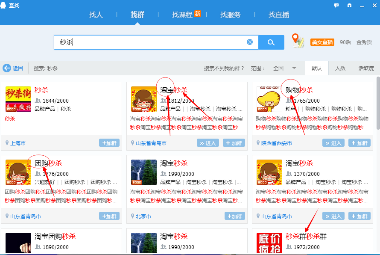Click the location pin icon beside 陕西省西安市
This screenshot has height=255, width=380.
click(x=258, y=143)
